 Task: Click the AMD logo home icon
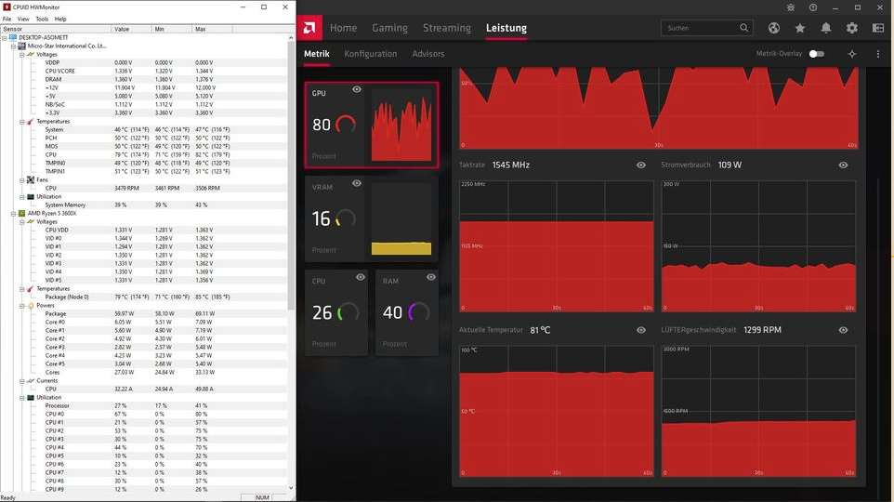coord(312,27)
